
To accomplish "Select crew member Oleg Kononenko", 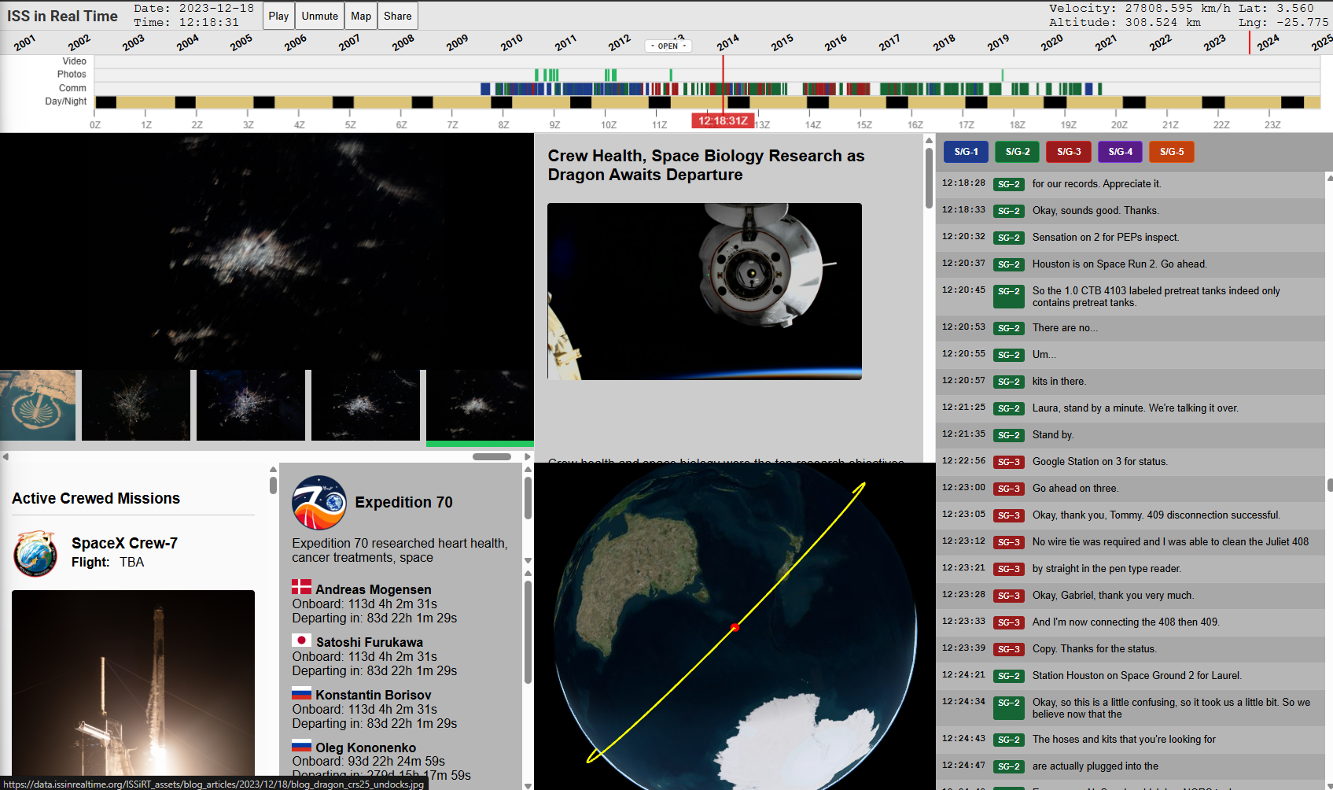I will coord(366,748).
